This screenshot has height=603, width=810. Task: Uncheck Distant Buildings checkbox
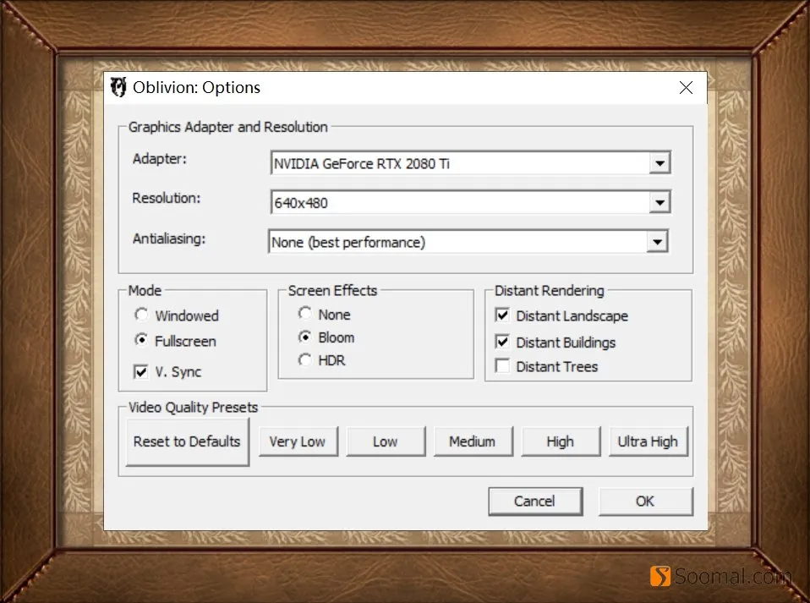point(502,342)
